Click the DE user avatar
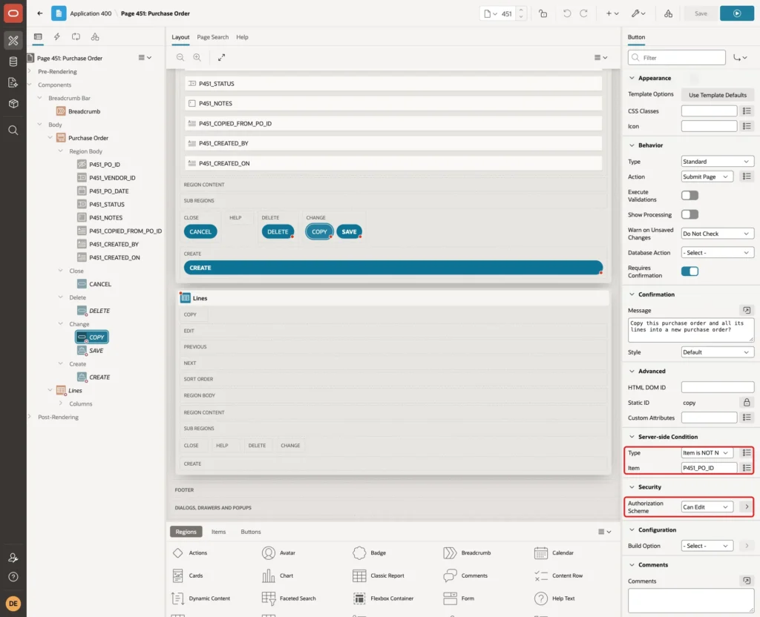Viewport: 760px width, 617px height. 13,604
